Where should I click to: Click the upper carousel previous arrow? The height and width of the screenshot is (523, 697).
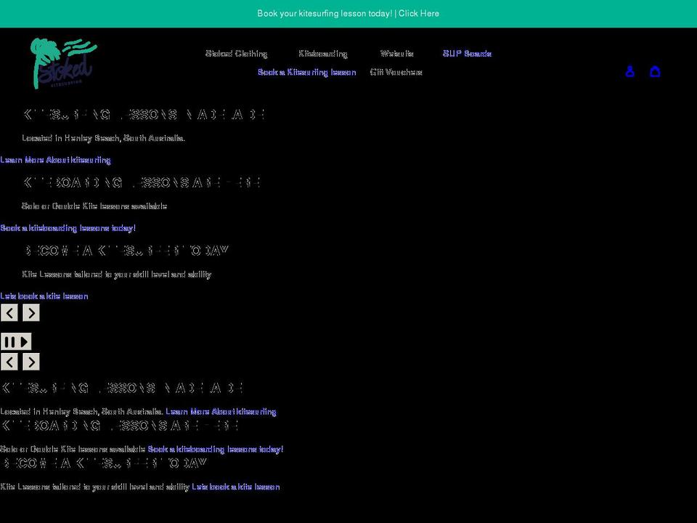9,312
